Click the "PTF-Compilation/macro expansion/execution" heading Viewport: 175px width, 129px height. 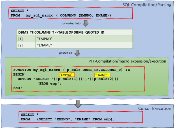(127, 61)
